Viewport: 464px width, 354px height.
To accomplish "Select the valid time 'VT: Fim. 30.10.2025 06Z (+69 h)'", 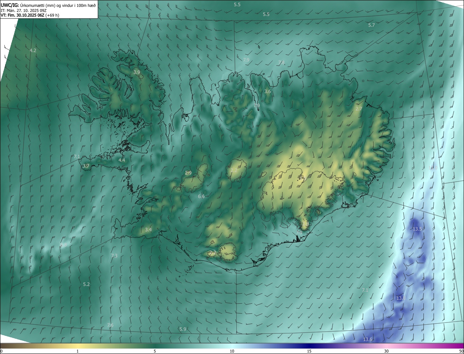I will point(30,15).
